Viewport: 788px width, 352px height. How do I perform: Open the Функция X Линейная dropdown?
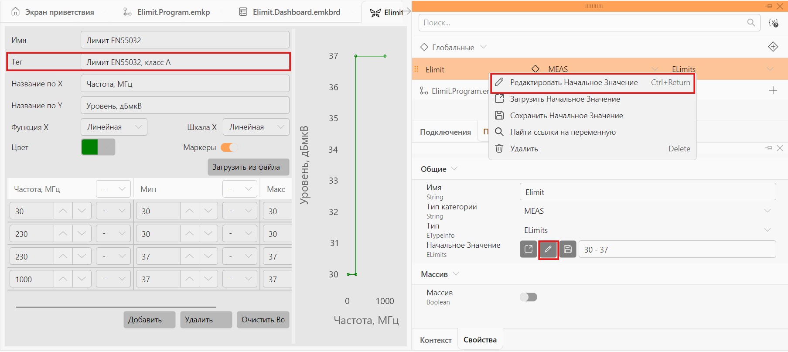tap(114, 127)
